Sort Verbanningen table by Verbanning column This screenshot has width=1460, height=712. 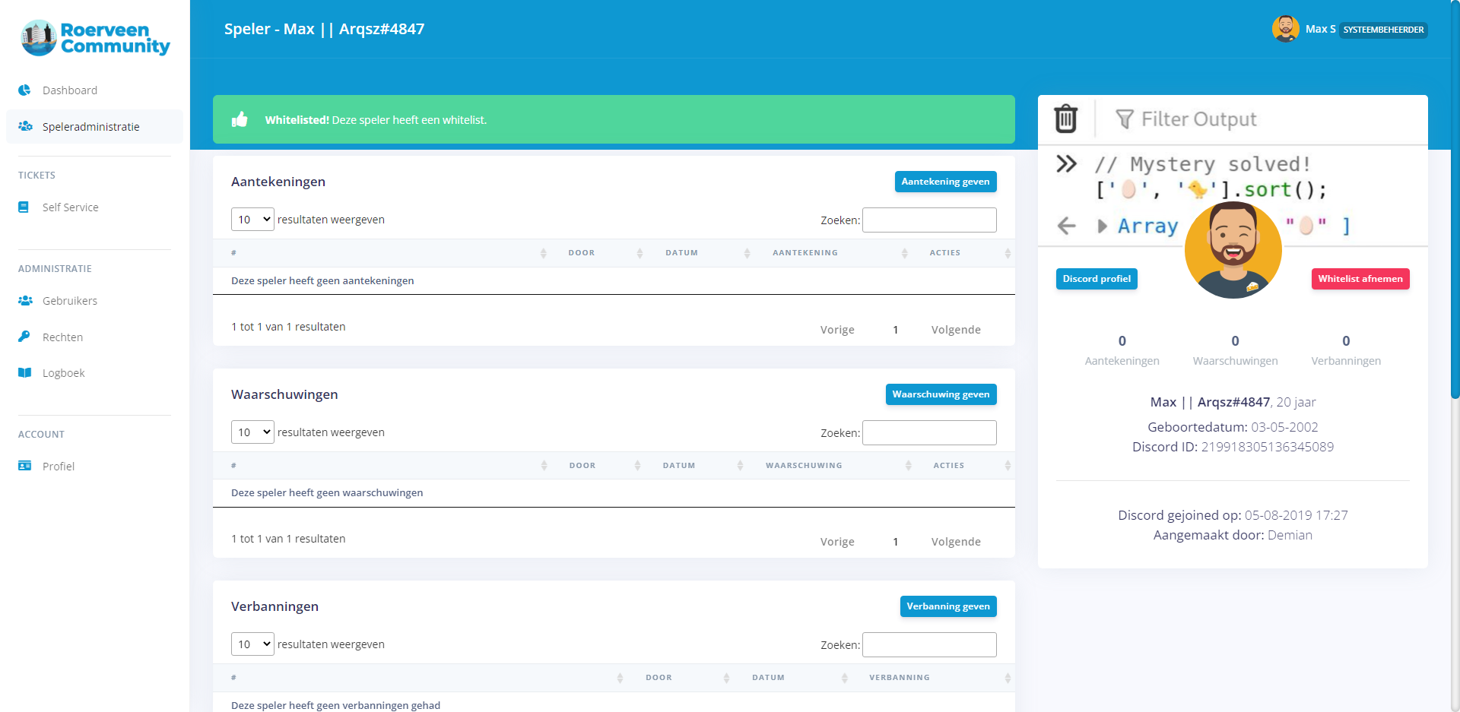click(900, 678)
